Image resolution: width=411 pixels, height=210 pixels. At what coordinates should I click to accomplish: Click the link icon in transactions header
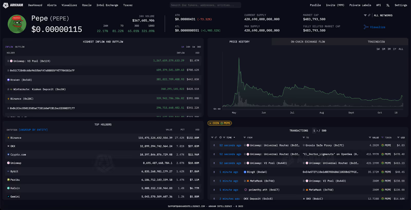click(216, 137)
